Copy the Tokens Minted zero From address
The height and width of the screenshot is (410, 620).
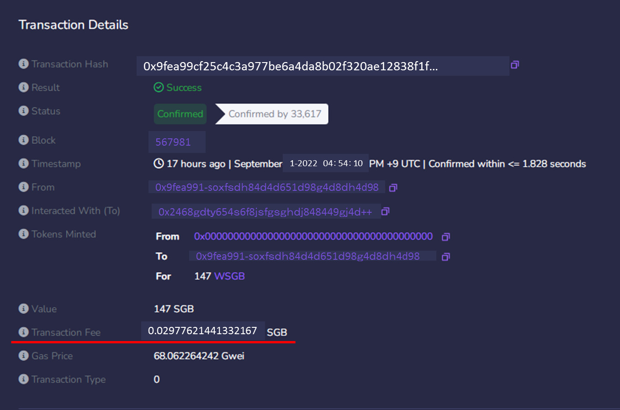click(446, 237)
